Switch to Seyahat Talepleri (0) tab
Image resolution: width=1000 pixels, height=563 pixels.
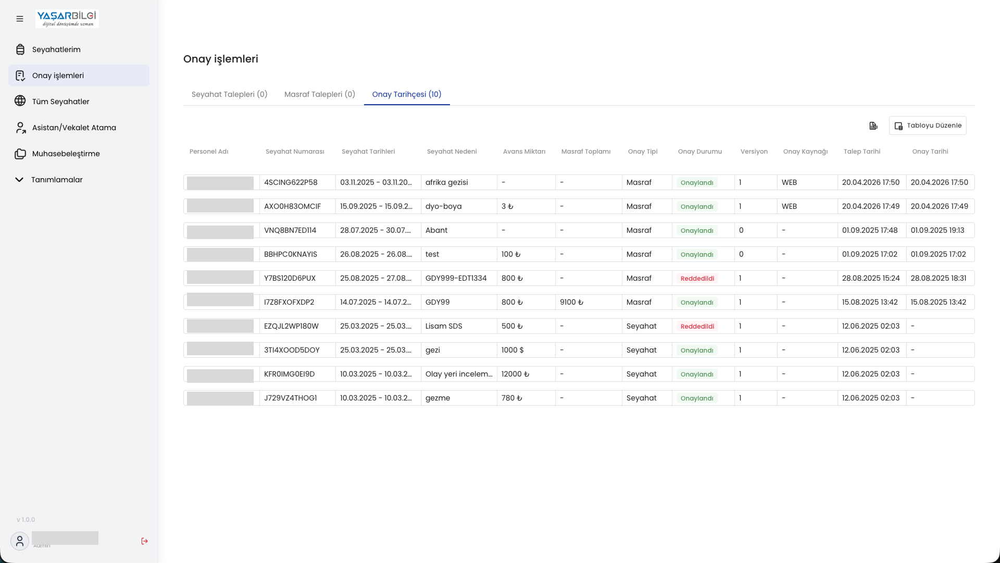[229, 94]
